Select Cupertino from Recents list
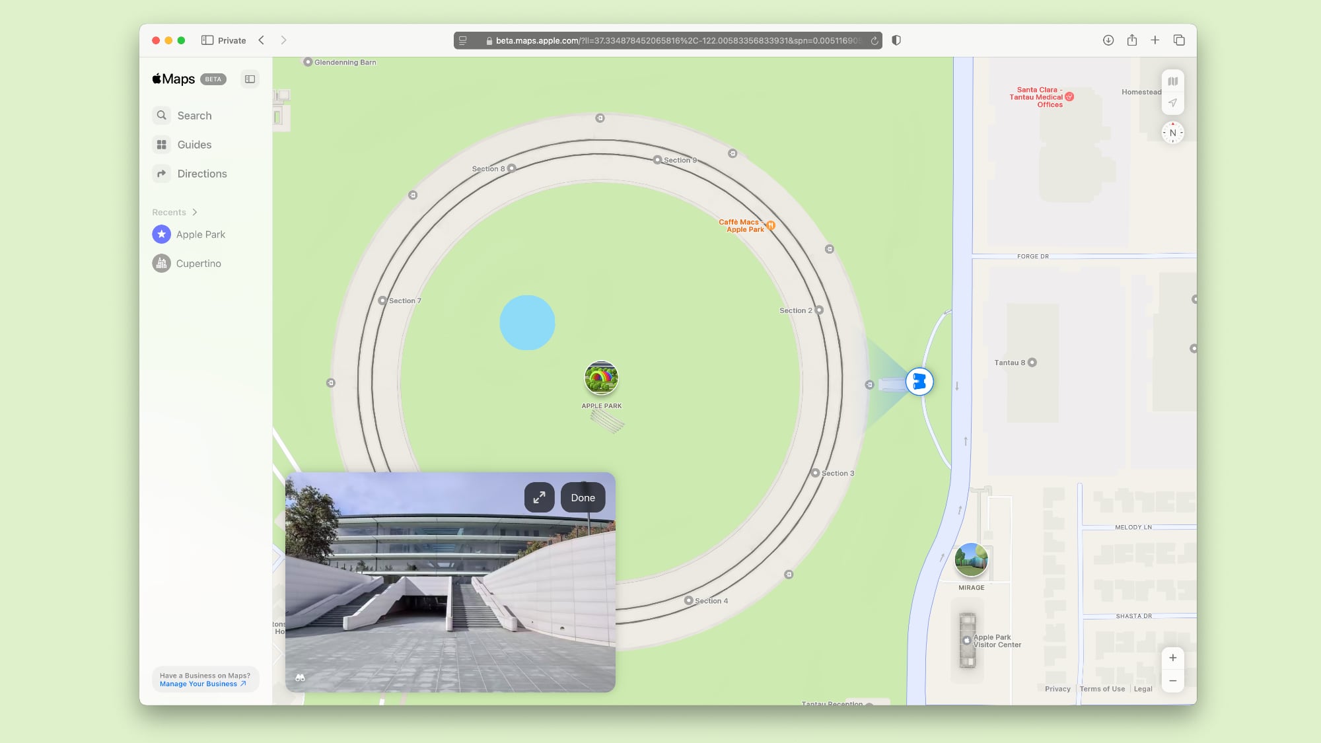Screen dimensions: 1321x743 point(199,263)
